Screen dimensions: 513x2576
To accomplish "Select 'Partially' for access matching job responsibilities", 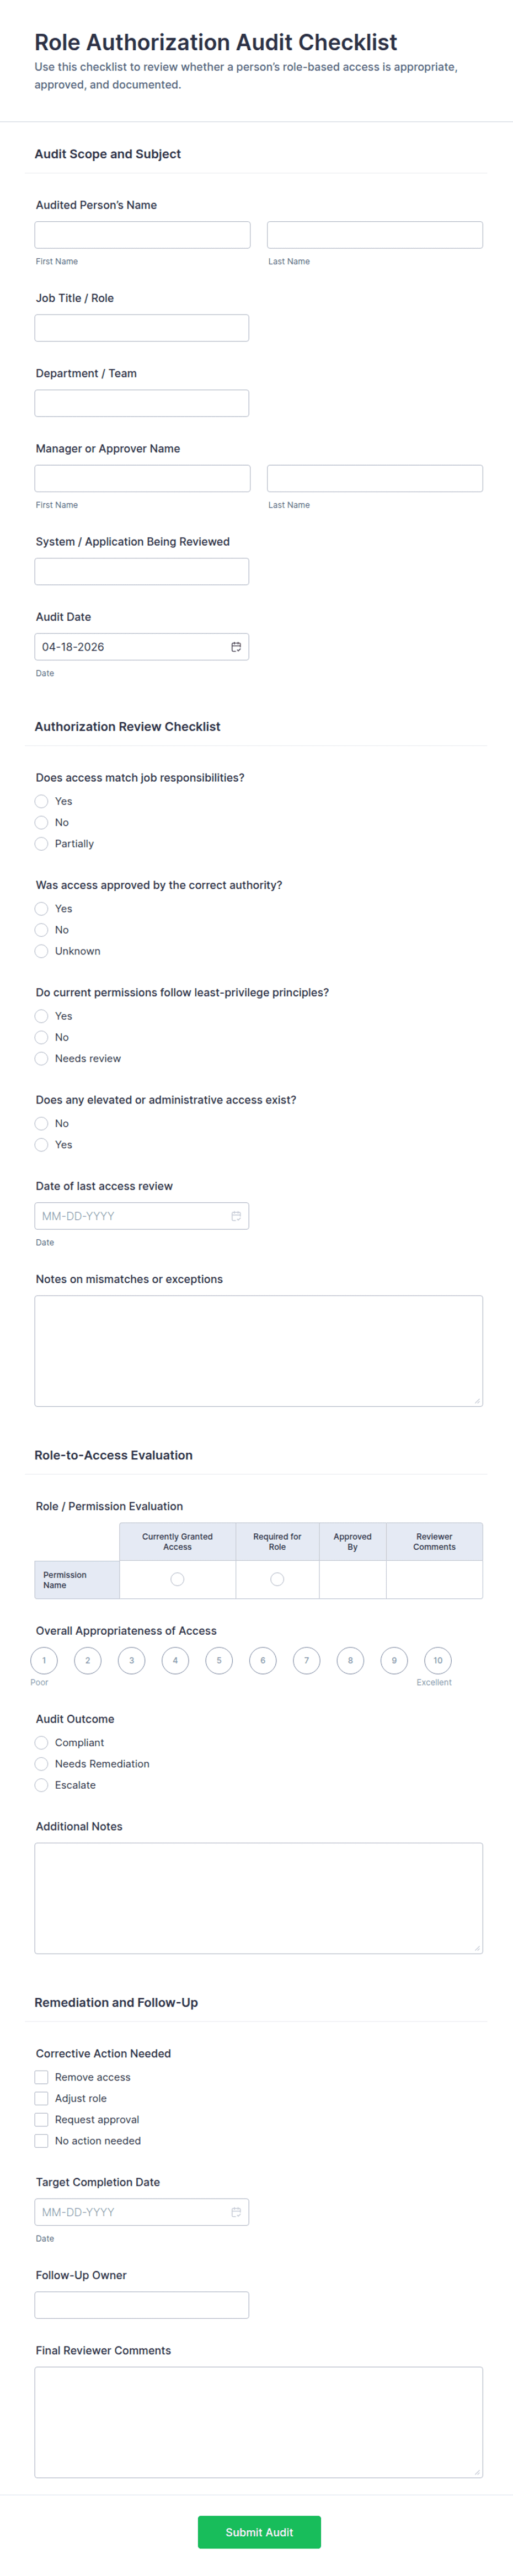I will coord(42,844).
